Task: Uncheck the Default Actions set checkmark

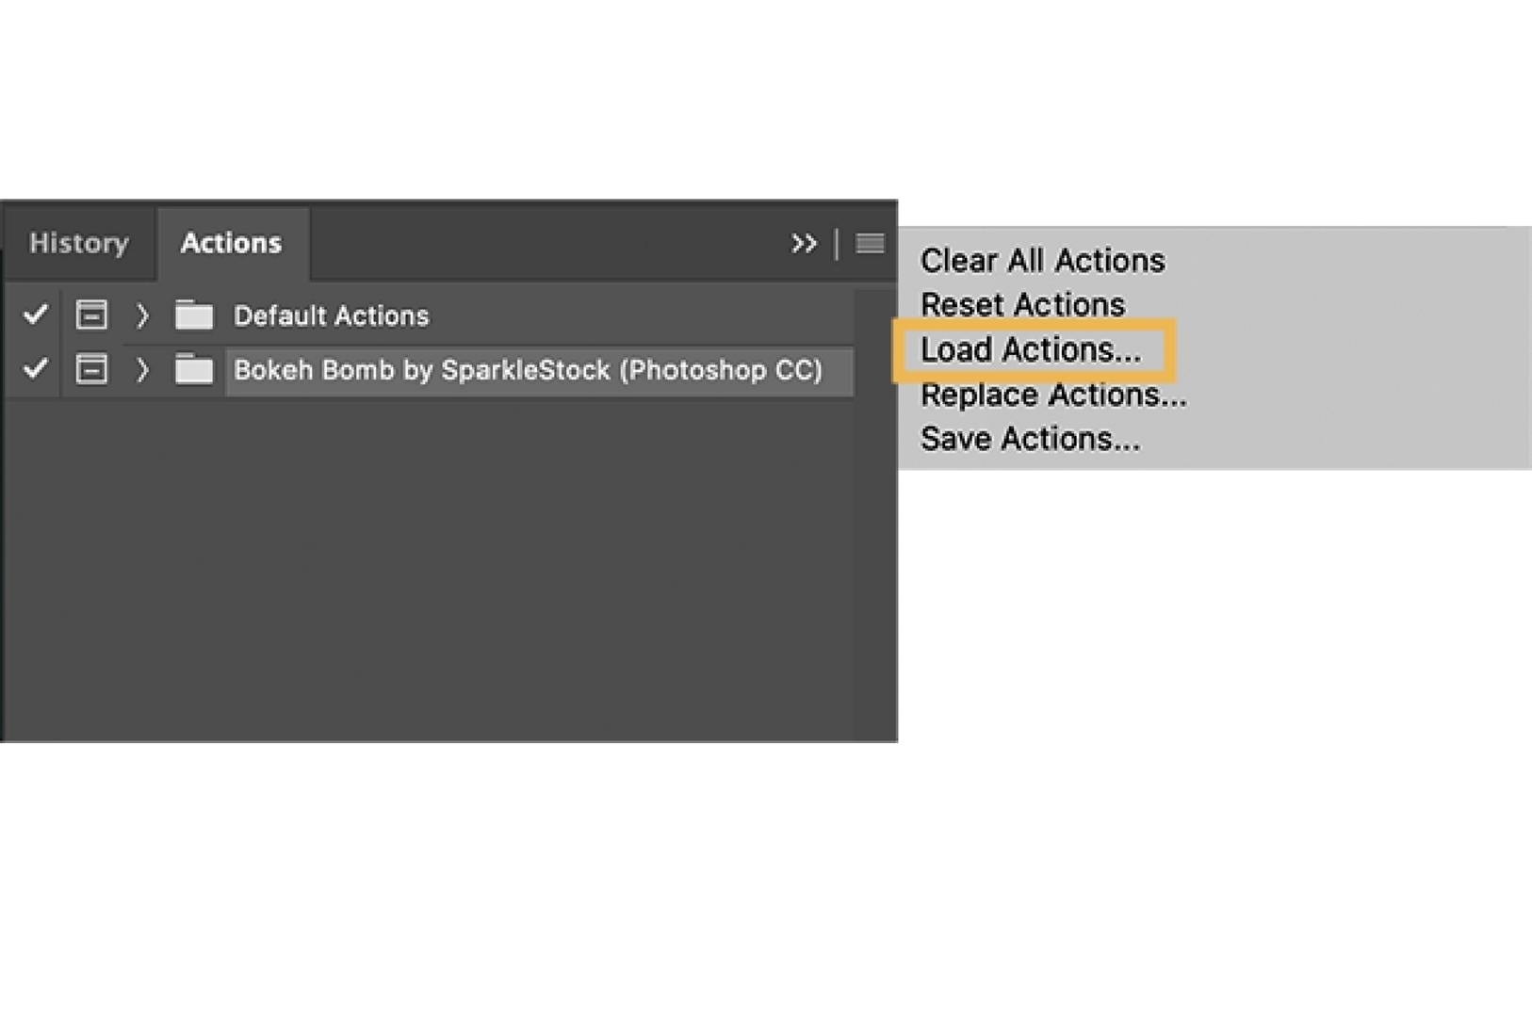Action: 34,316
